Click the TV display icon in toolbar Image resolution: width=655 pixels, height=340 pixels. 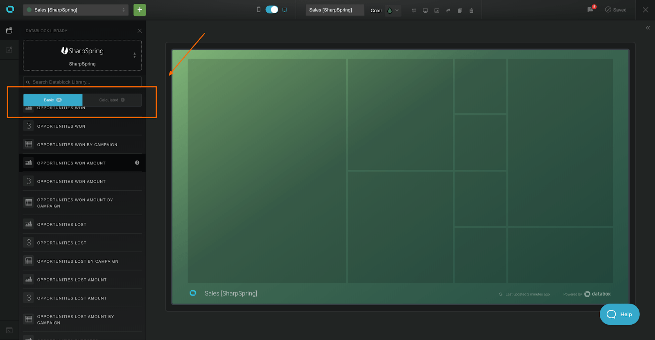pyautogui.click(x=425, y=11)
